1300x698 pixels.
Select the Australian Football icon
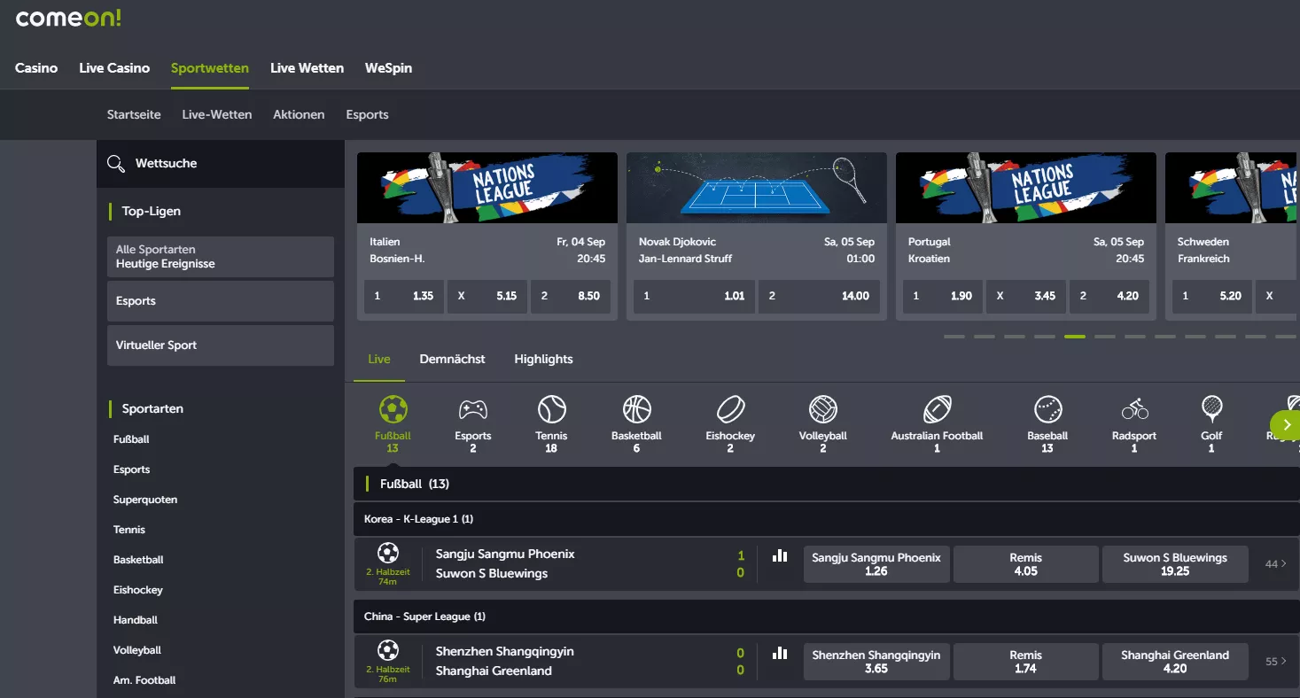point(937,409)
